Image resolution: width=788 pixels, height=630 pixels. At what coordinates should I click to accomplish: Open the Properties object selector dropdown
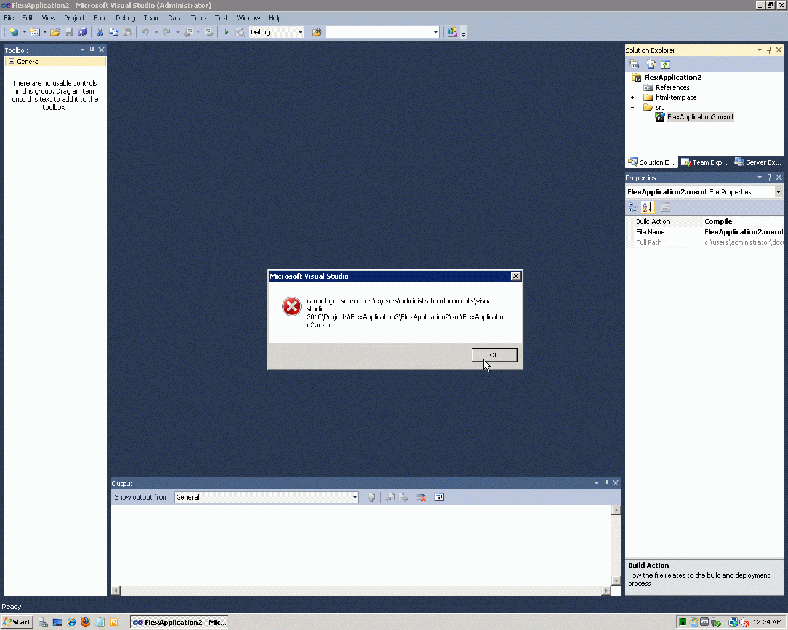778,192
